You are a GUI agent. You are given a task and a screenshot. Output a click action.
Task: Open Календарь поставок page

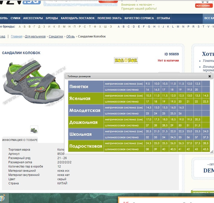click(78, 18)
